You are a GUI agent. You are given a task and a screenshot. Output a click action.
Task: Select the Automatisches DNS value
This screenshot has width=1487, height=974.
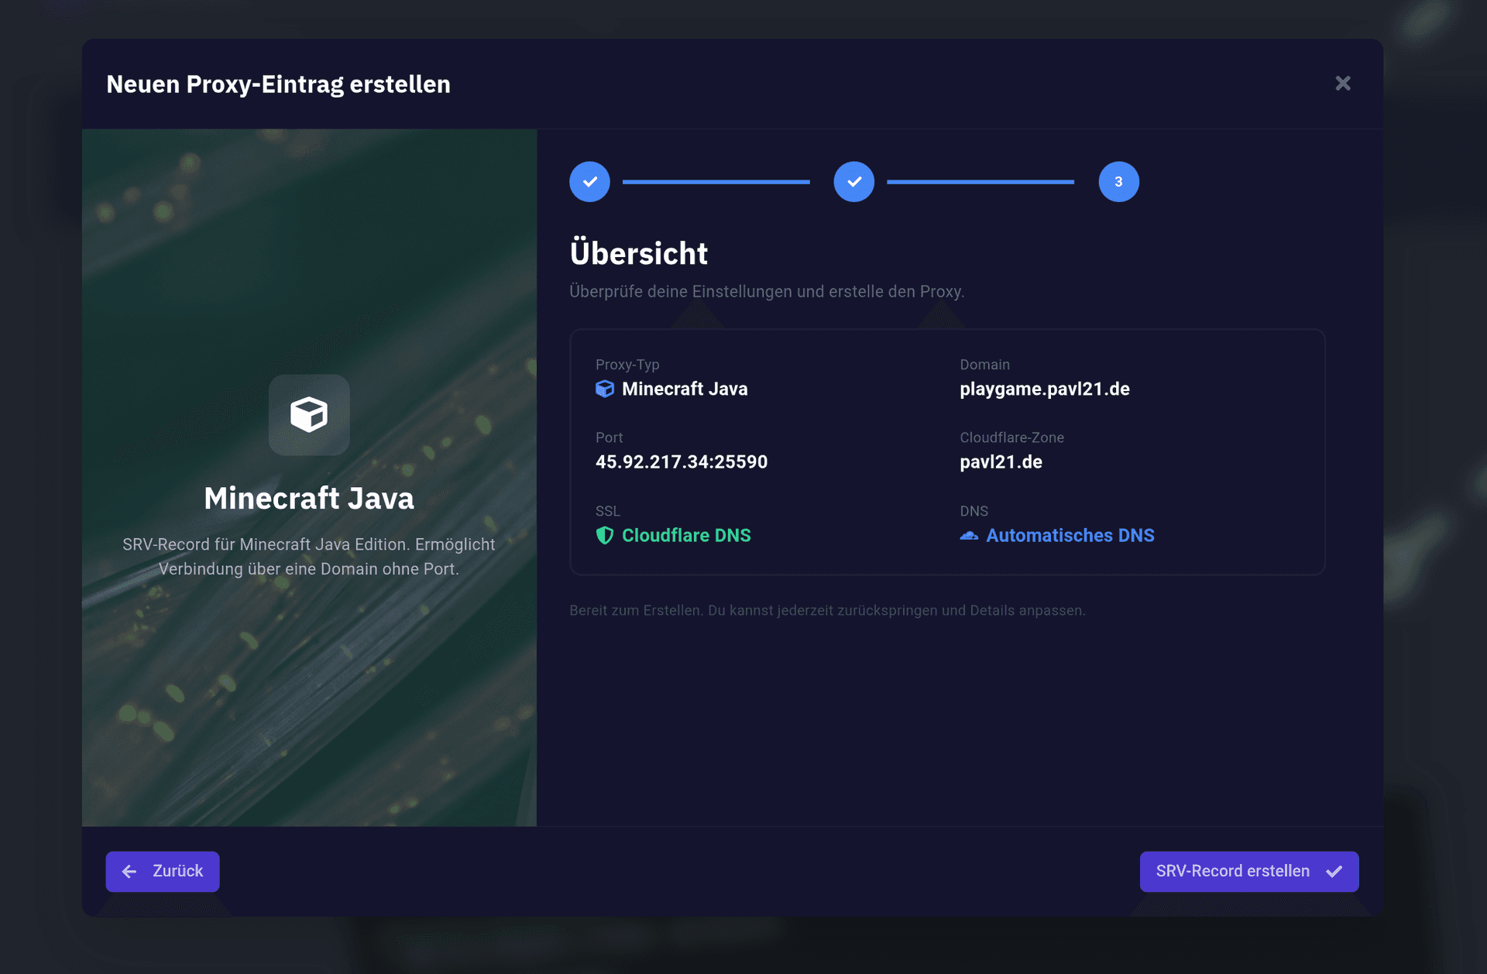point(1070,535)
